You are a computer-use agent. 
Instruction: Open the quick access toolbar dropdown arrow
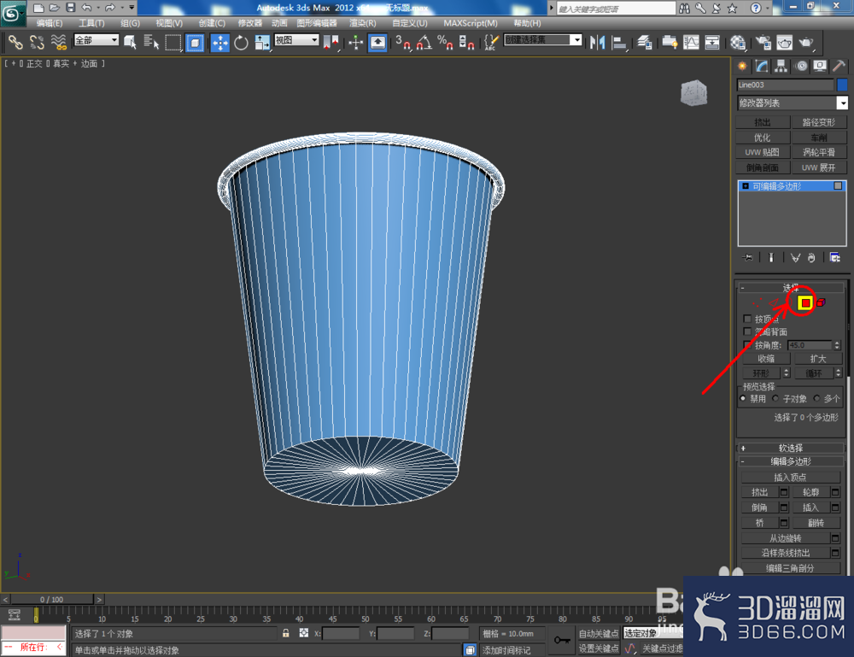[x=132, y=8]
